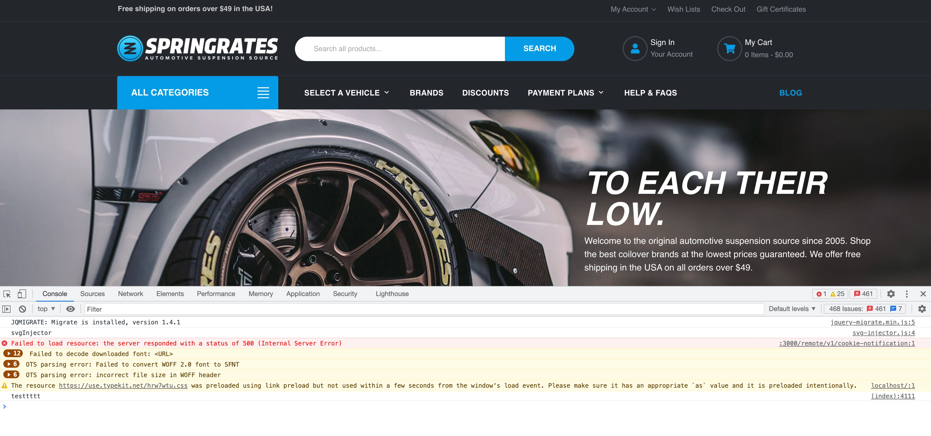The image size is (931, 436).
Task: Click the shopping cart icon
Action: [x=729, y=48]
